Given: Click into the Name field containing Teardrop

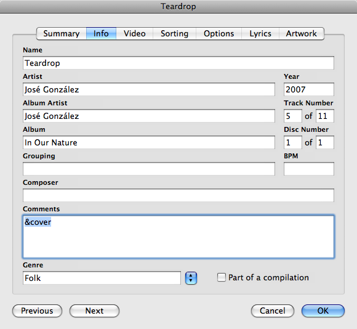Looking at the screenshot, I should [178, 63].
